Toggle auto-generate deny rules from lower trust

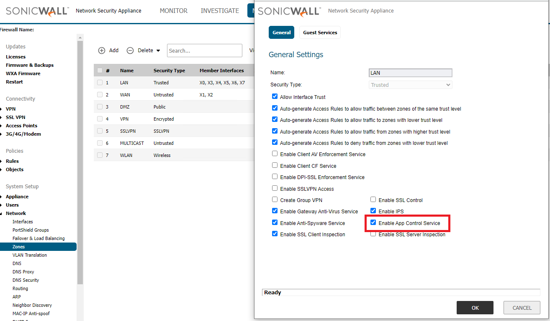[x=275, y=142]
